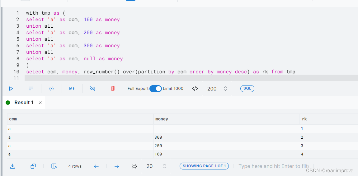
Task: Click the Showing Page 1 of 1 button
Action: click(204, 166)
